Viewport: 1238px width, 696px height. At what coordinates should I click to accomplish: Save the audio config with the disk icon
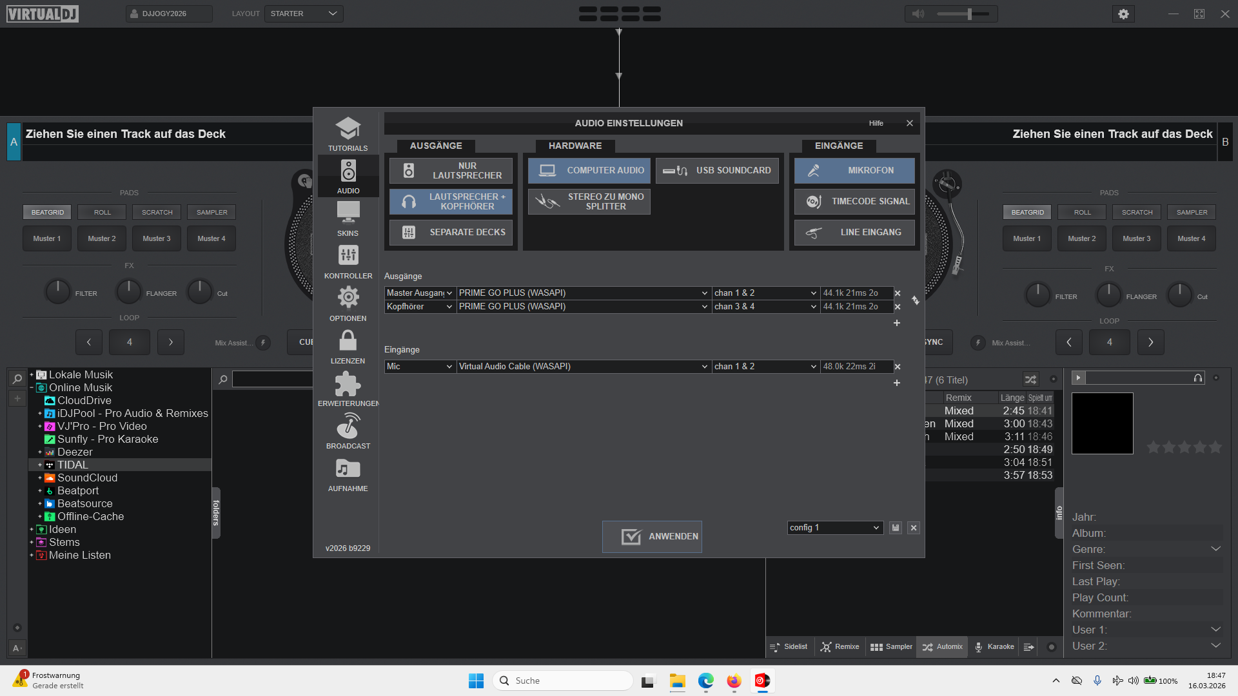(896, 528)
